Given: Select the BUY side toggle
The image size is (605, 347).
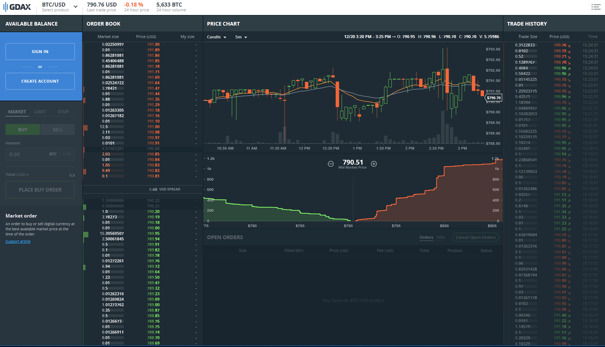Looking at the screenshot, I should coord(23,129).
